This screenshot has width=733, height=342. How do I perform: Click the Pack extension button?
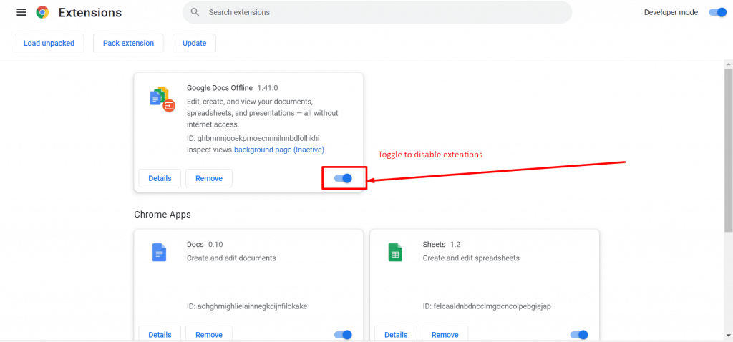(x=129, y=43)
